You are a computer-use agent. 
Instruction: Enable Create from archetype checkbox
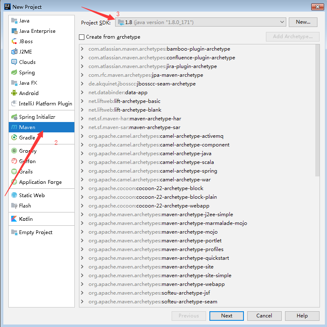tap(81, 37)
